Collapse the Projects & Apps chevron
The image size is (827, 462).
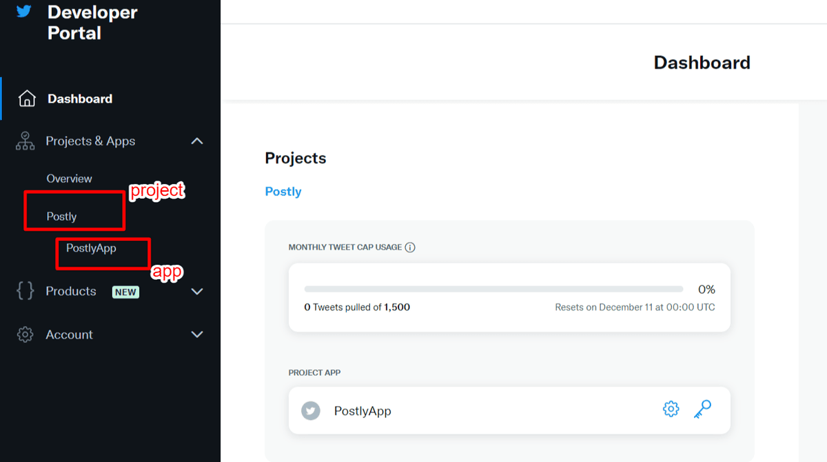click(x=197, y=141)
